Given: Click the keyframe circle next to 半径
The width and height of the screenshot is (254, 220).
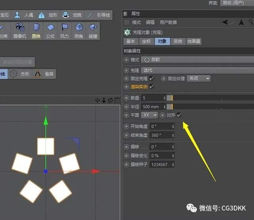Looking at the screenshot, I should point(126,107).
